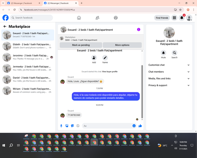Open the Facebook menu grid icon
Screen dimensions: 197x158
coord(174,18)
